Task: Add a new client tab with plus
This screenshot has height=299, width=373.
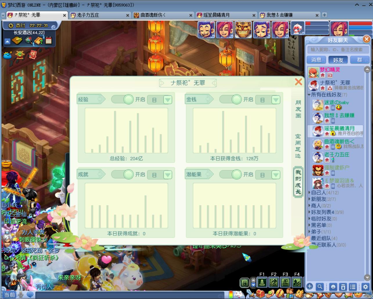Action: (x=324, y=15)
